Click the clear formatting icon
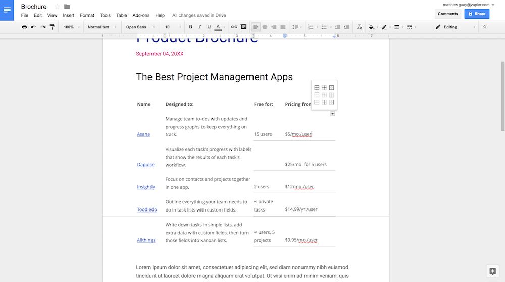Image resolution: width=505 pixels, height=282 pixels. 359,27
